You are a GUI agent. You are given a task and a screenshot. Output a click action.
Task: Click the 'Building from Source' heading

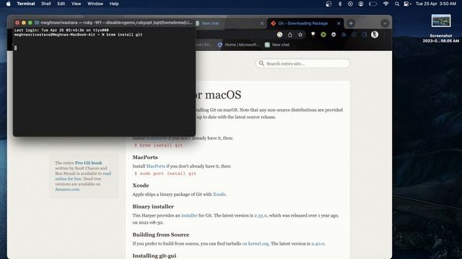(x=161, y=235)
